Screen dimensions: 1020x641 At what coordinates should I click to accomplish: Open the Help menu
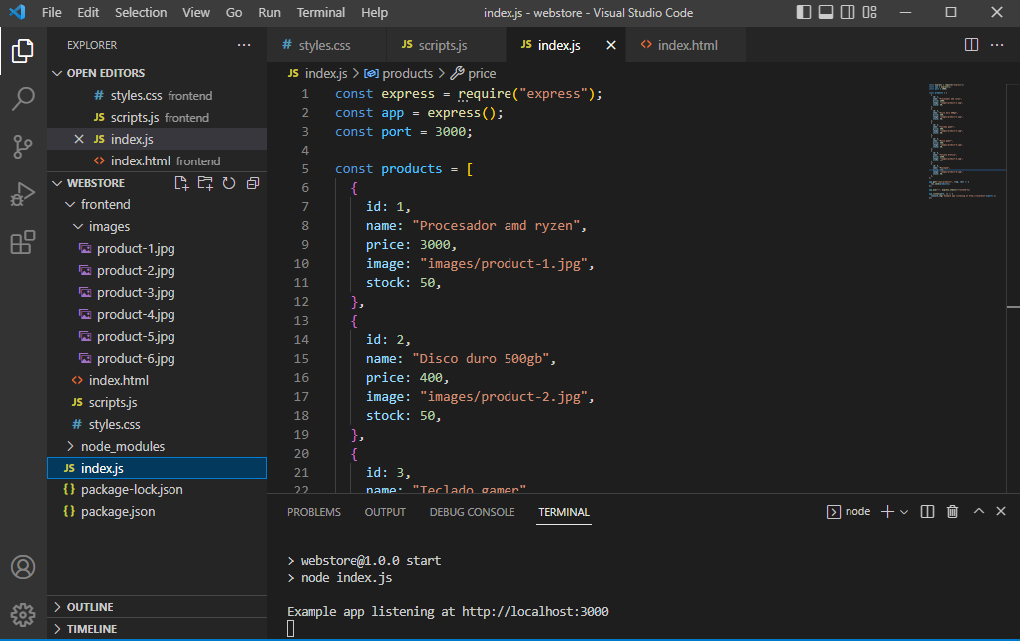tap(374, 12)
